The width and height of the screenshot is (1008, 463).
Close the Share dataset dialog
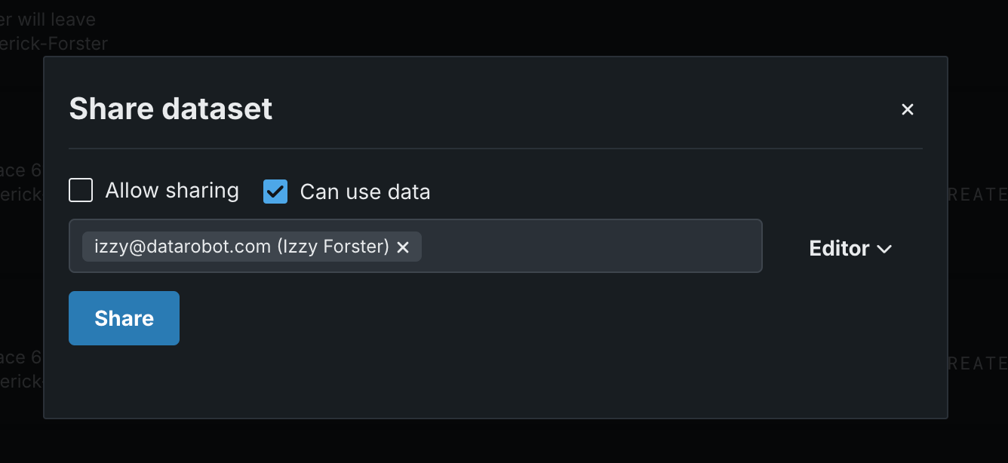click(x=907, y=109)
